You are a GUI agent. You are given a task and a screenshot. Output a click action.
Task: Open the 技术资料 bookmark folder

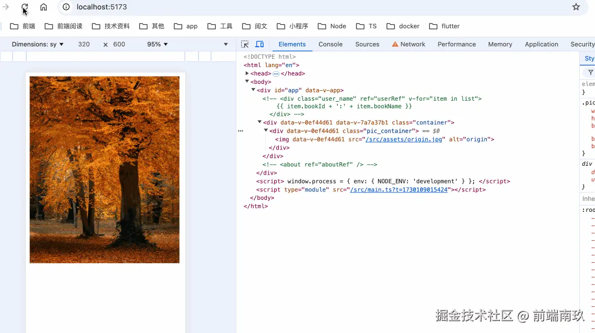click(111, 26)
